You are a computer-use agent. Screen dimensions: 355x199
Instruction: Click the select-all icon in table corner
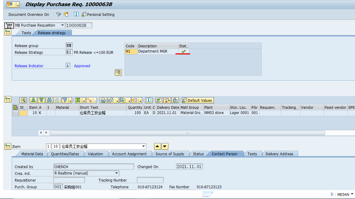pos(15,107)
